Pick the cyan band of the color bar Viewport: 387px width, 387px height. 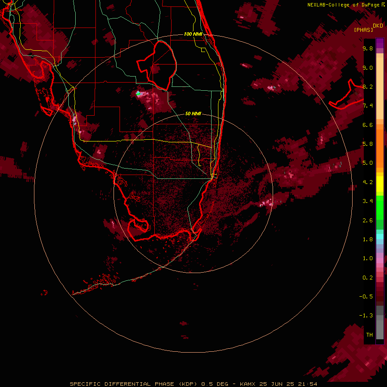[380, 236]
